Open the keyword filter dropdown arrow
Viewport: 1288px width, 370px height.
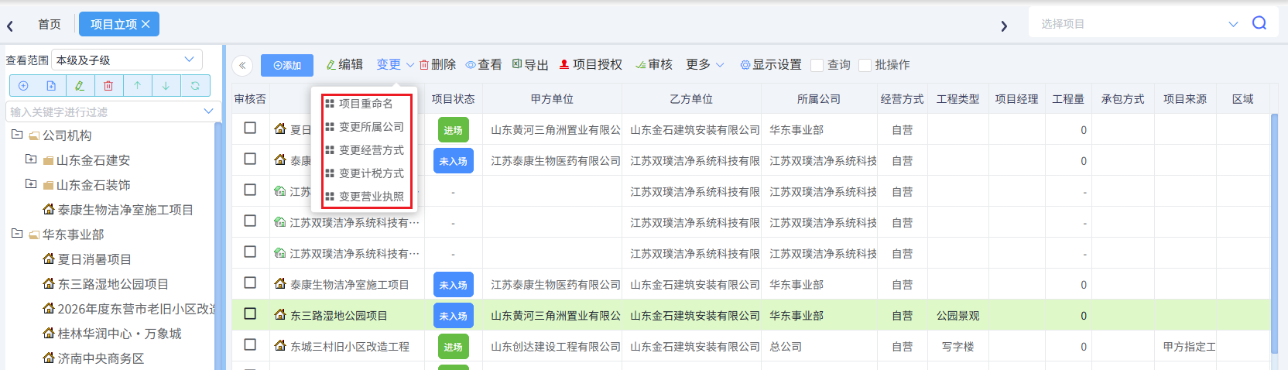coord(208,111)
